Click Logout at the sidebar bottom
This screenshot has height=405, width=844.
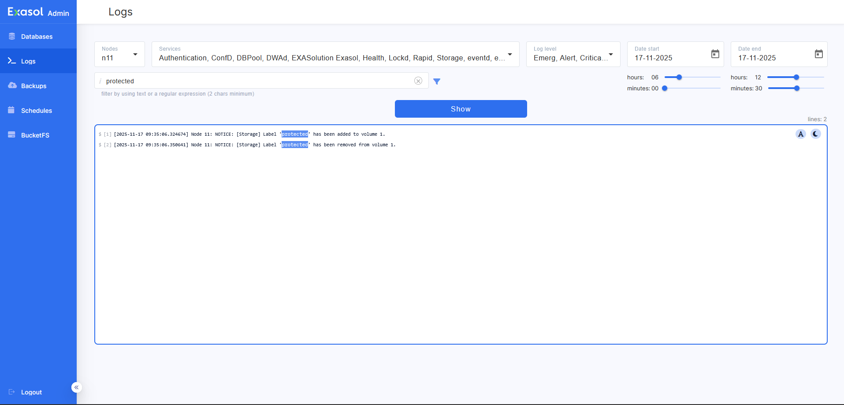point(31,392)
